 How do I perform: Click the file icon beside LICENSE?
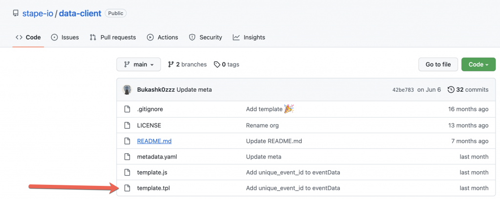[x=127, y=125]
